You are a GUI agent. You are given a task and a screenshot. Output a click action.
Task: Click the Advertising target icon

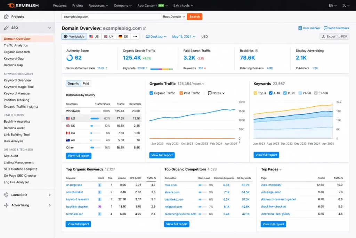coord(6,205)
